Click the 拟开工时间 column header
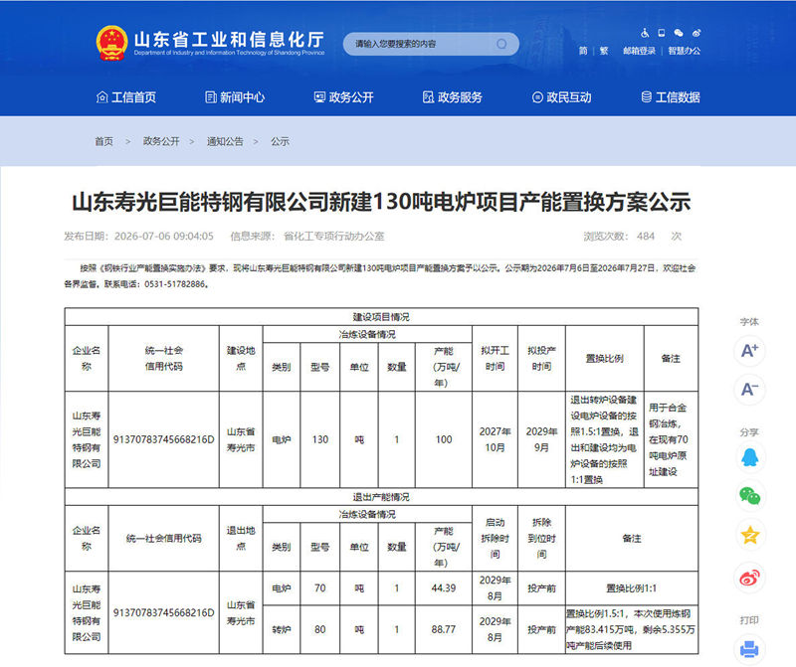This screenshot has height=667, width=796. coord(495,359)
